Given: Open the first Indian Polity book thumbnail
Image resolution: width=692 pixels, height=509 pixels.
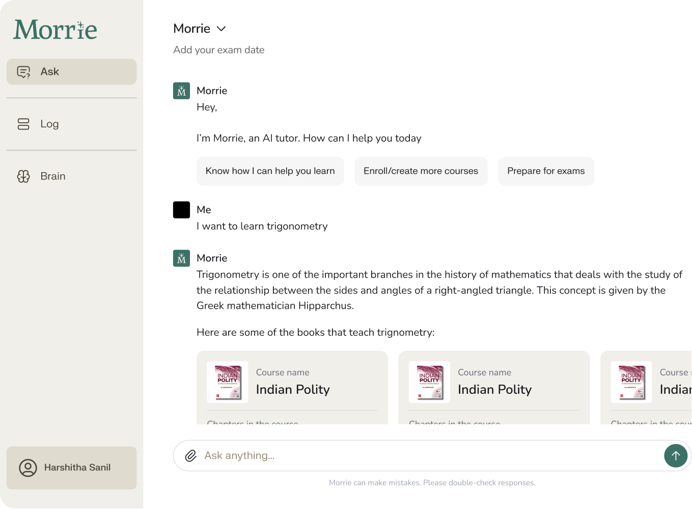Looking at the screenshot, I should [x=228, y=382].
